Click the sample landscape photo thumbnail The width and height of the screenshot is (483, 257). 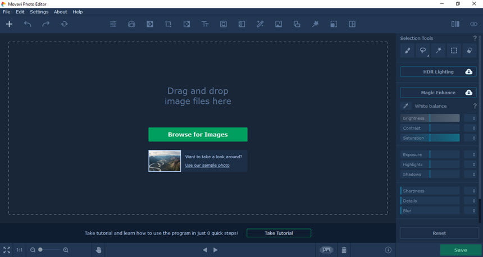coord(165,161)
